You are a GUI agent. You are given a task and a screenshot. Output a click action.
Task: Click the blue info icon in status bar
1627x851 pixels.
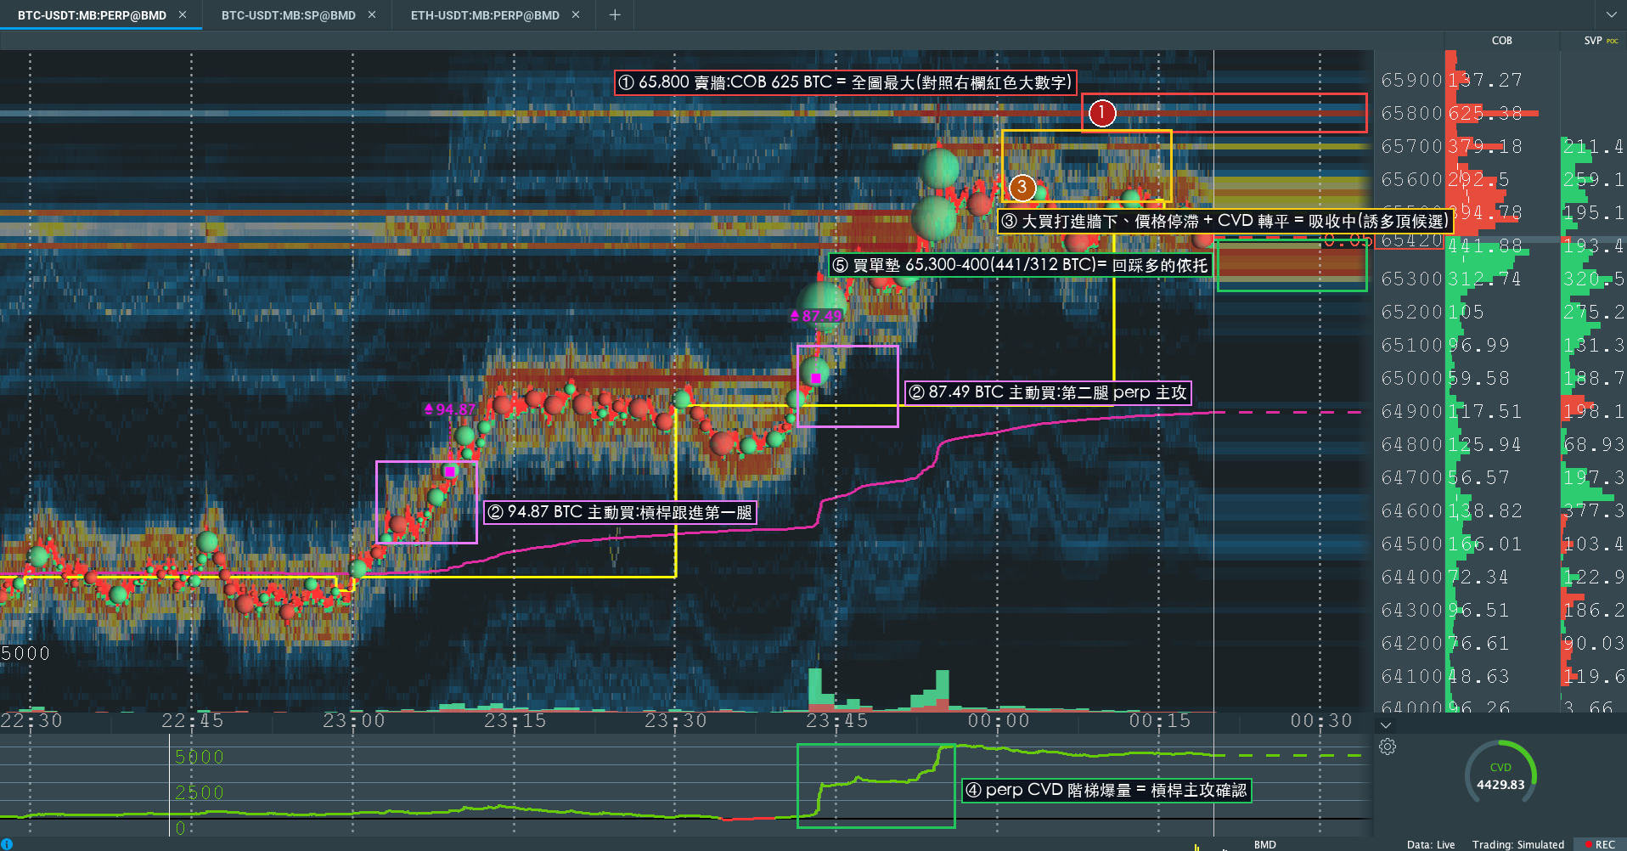[x=7, y=843]
